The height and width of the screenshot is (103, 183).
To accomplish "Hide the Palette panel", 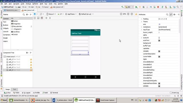I will coord(31,15).
